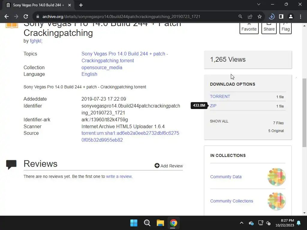Viewport: 307px width, 230px height.
Task: Open the Sony Vegas Pro topic link
Action: point(125,57)
